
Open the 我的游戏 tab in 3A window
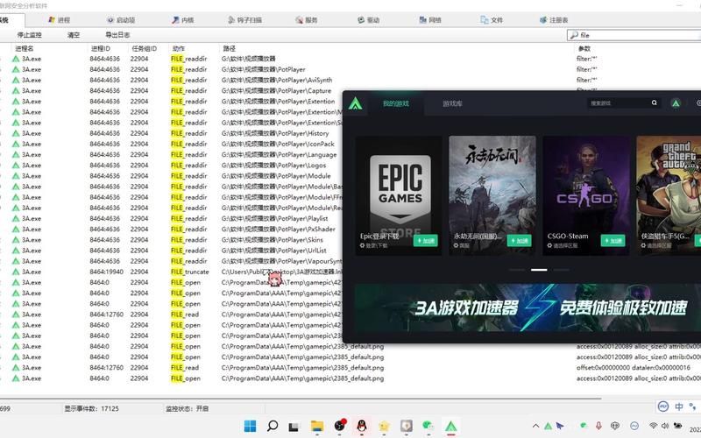396,103
